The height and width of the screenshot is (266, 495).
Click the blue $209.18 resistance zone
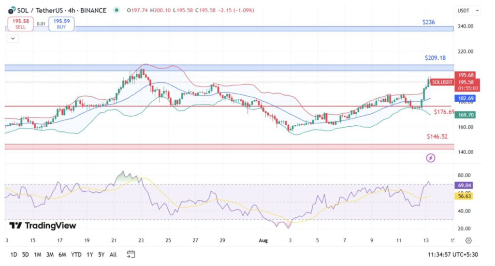(227, 67)
